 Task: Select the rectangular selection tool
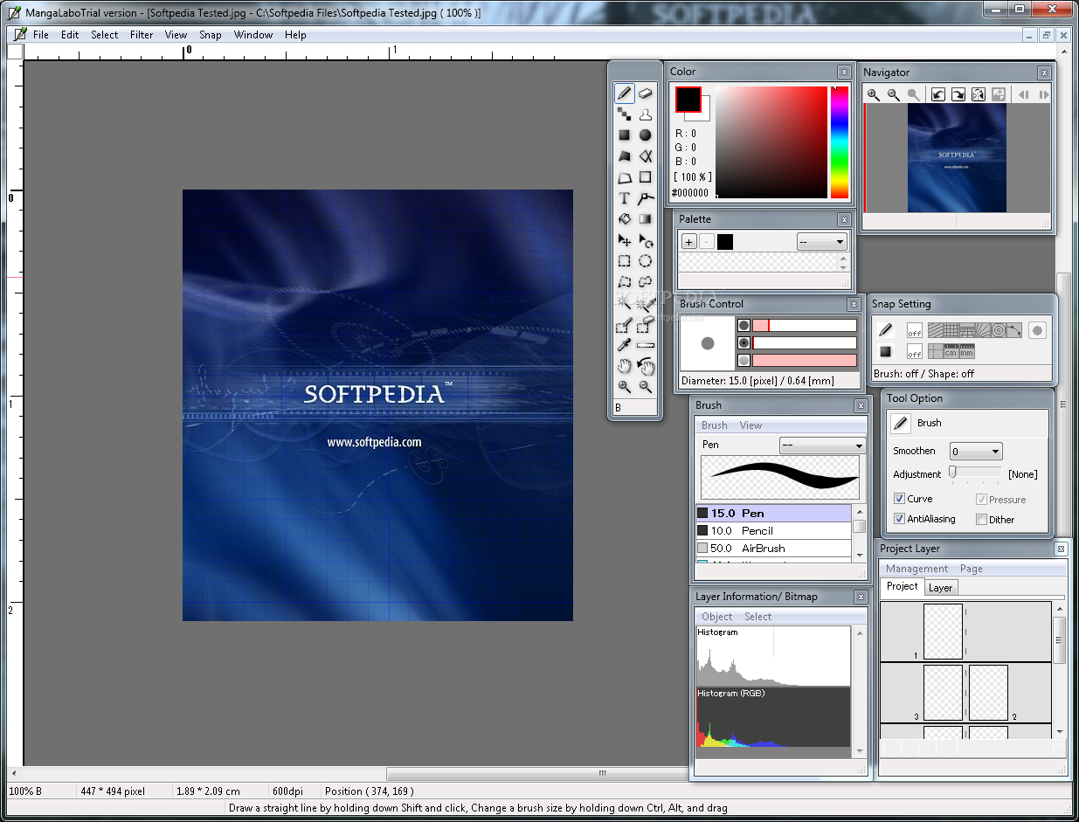[x=624, y=261]
